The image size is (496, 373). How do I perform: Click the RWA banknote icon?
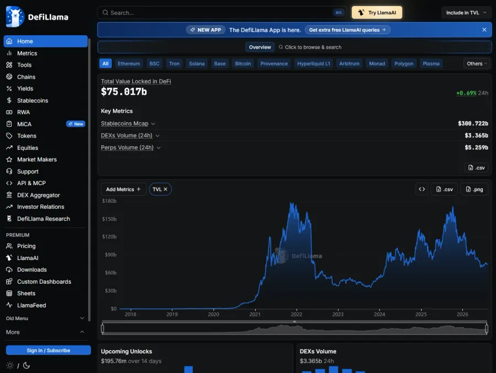(9, 112)
